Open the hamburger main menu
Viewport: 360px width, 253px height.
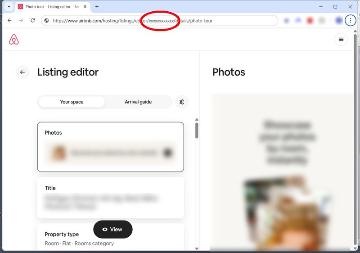tap(341, 40)
